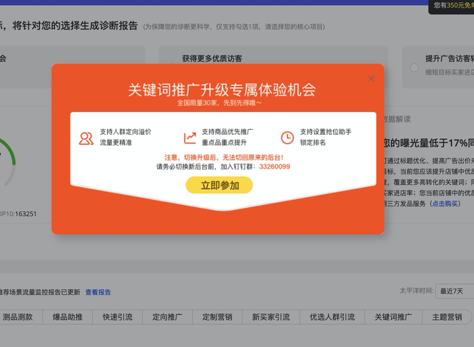
Task: Go to the 新买家引流 tab
Action: point(271,317)
